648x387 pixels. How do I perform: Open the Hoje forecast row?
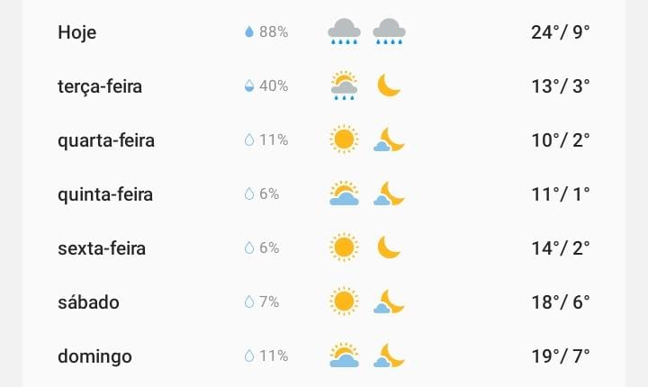(x=77, y=32)
